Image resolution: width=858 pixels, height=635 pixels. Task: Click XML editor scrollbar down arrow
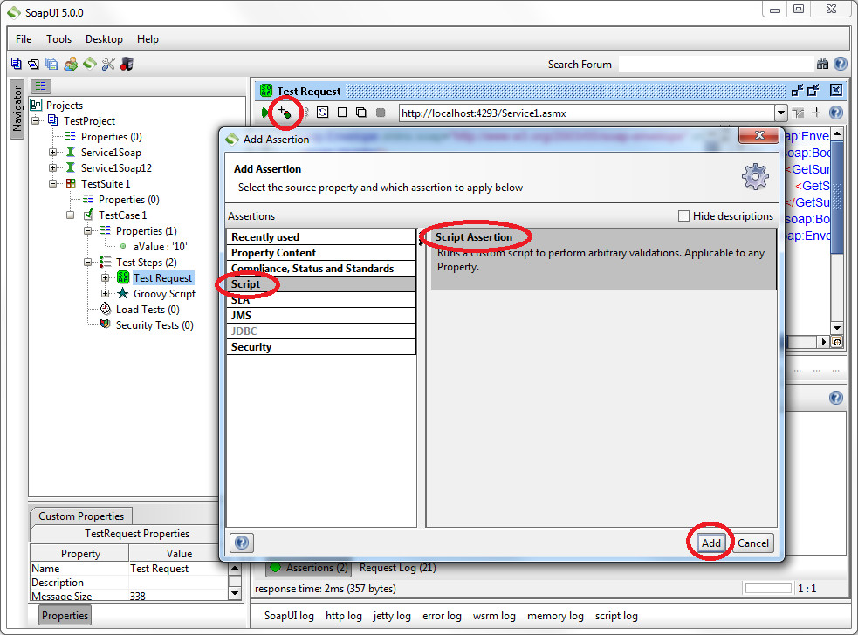click(837, 328)
